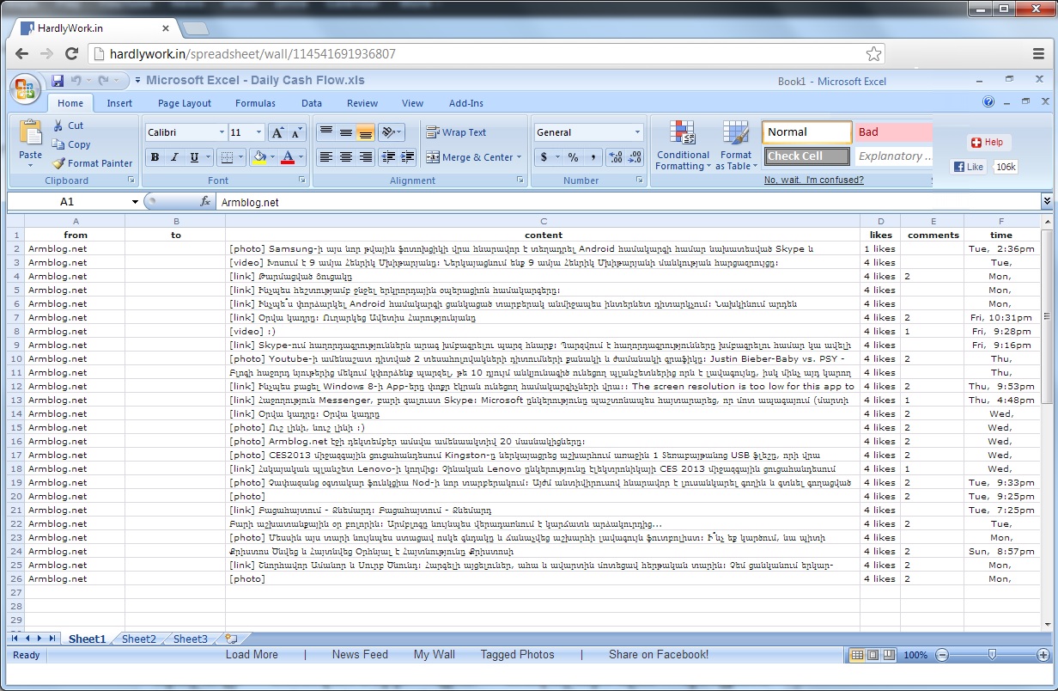Viewport: 1058px width, 691px height.
Task: Click the Borders icon
Action: point(226,157)
